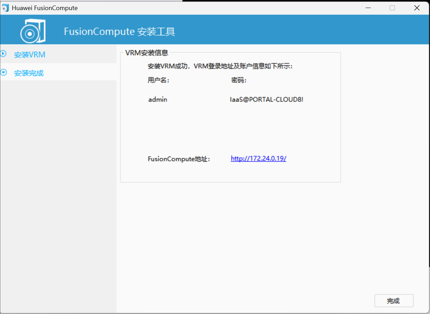Click the down-arrow icon beside 安装完成
The width and height of the screenshot is (430, 314).
click(3, 72)
